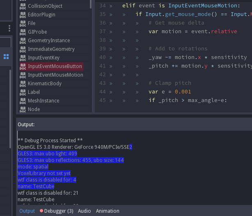Click the doc icon beside ImmediateGeometry
The height and width of the screenshot is (216, 252).
[23, 49]
